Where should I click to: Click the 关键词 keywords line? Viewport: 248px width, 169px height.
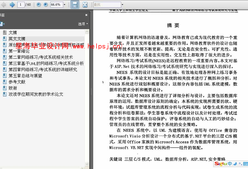click(167, 159)
